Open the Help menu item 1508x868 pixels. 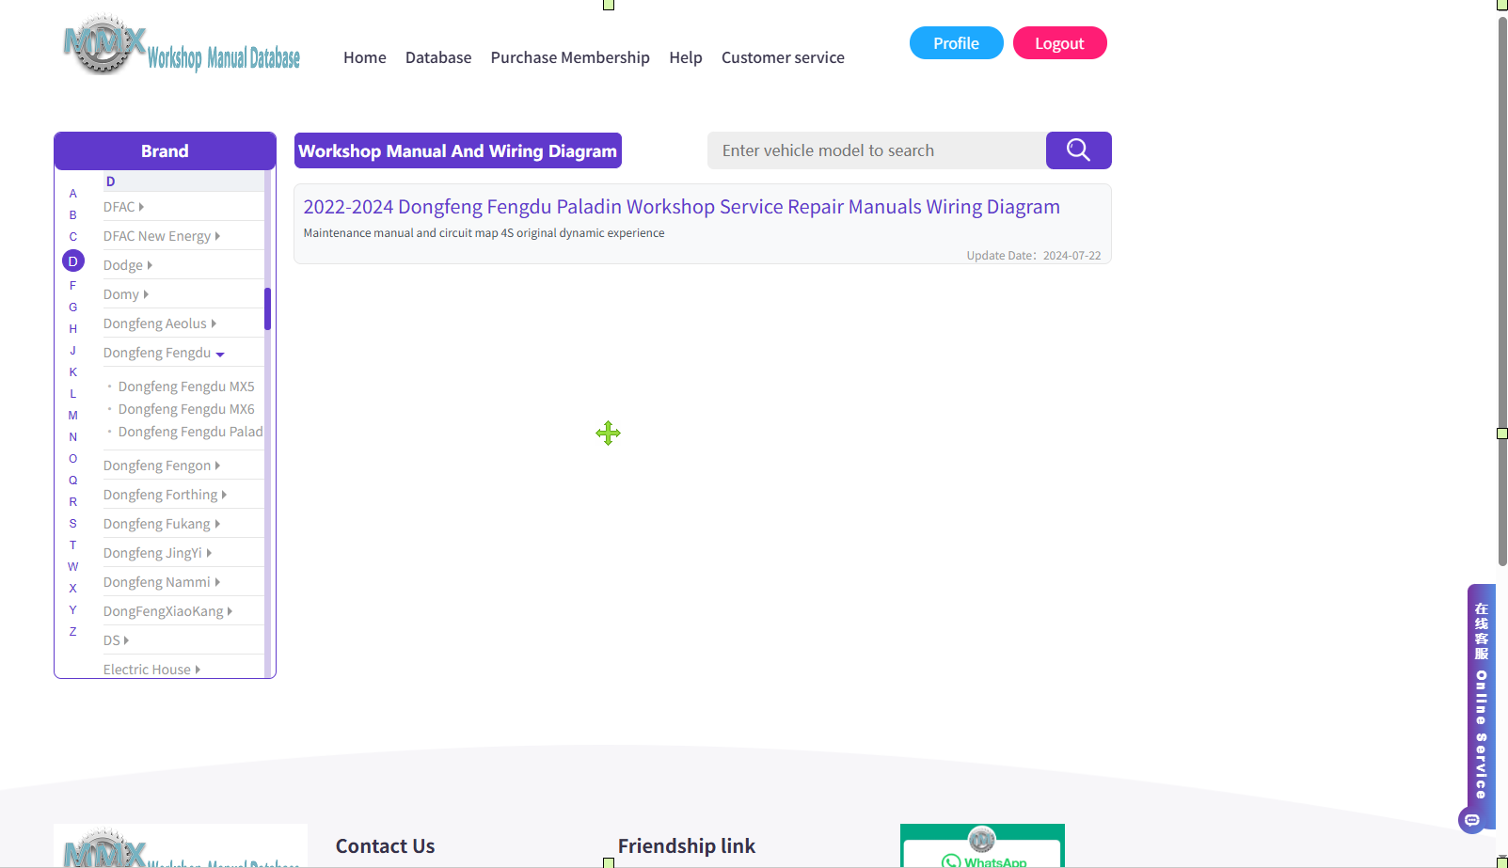tap(686, 57)
